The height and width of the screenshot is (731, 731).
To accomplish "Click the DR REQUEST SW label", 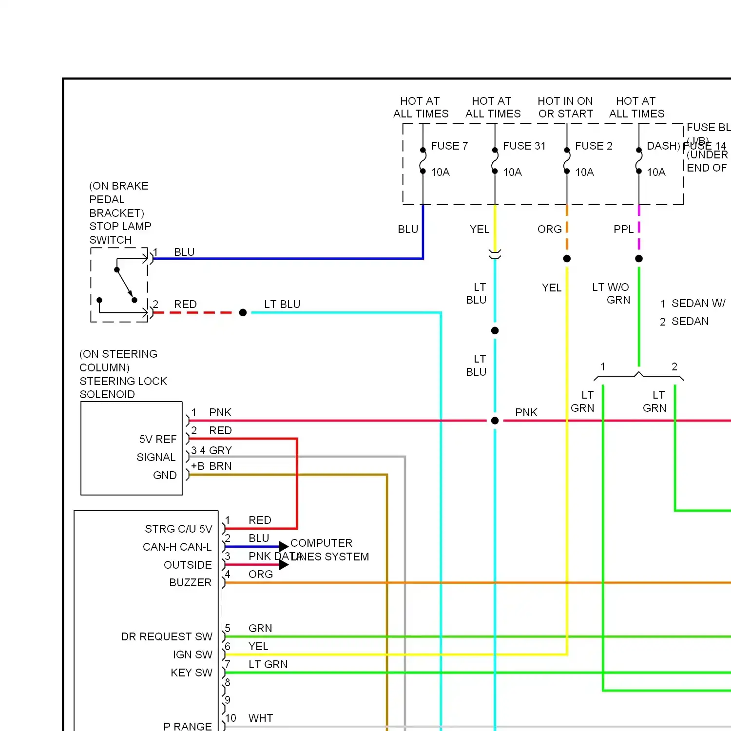I will tap(167, 636).
